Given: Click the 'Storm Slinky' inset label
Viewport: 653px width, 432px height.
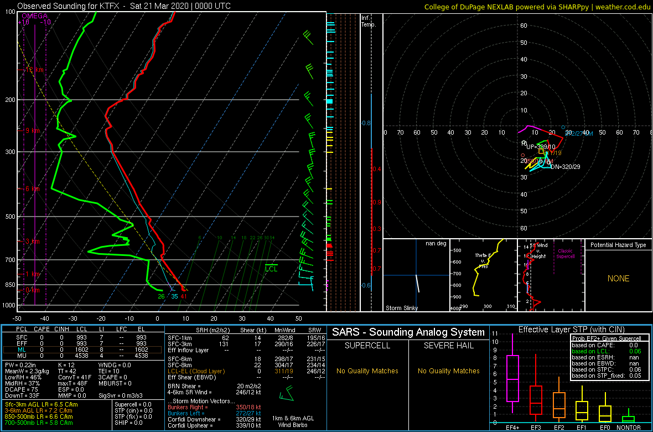Looking at the screenshot, I should coord(401,308).
